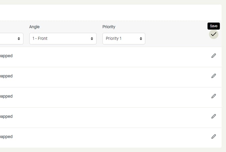Viewport: 226px width, 152px height.
Task: Click the fourth row's mapped status text
Action: click(x=6, y=116)
